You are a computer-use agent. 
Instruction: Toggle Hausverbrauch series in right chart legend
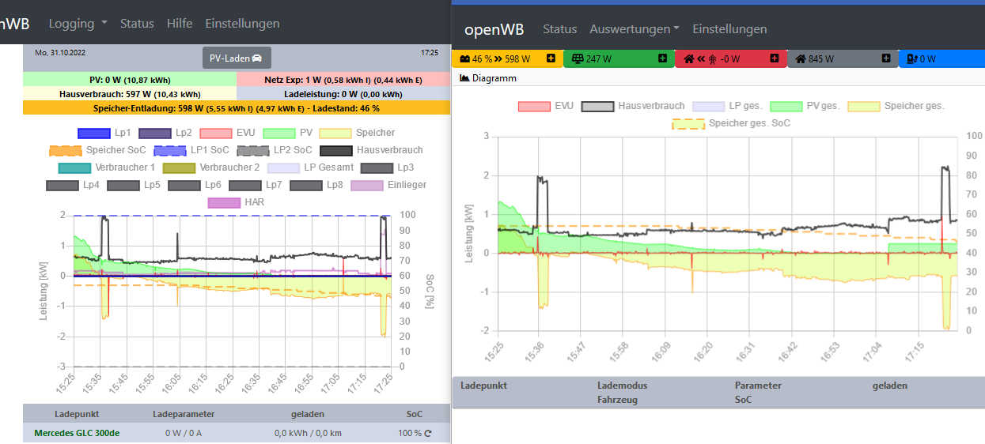tap(597, 106)
